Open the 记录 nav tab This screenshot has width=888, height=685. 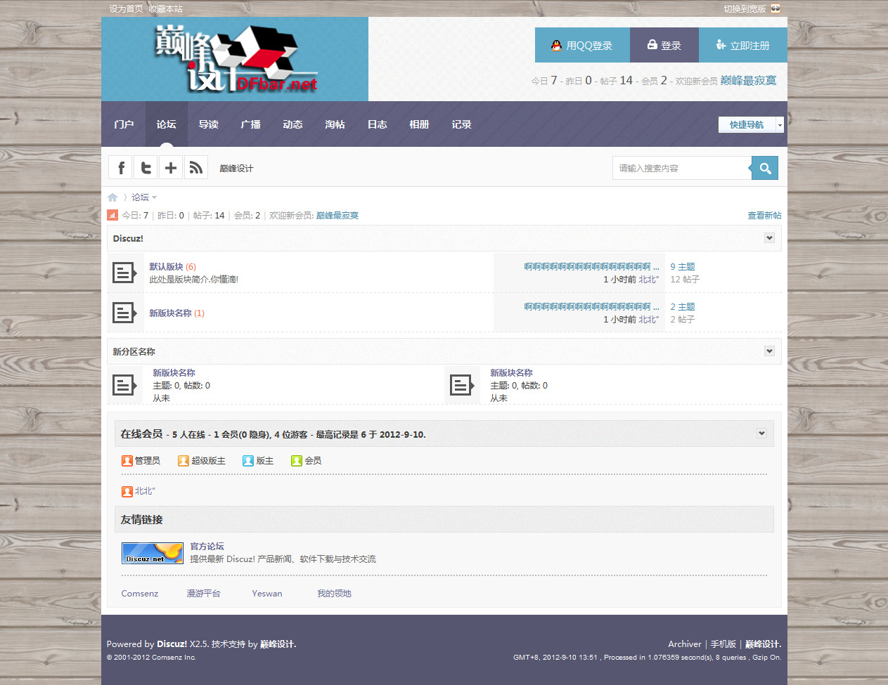462,124
